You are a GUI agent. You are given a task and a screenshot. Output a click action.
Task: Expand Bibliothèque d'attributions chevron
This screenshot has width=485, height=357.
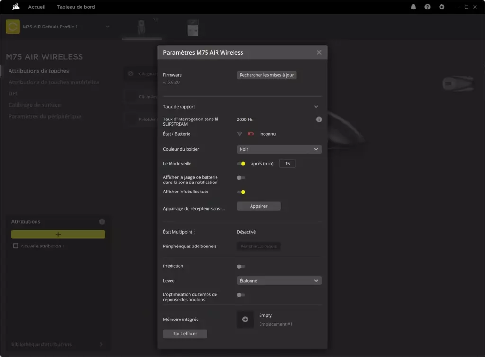101,344
